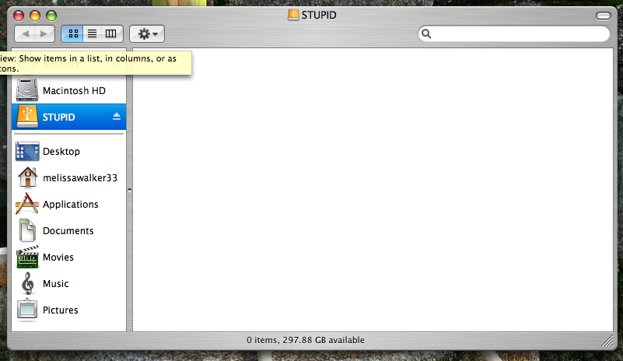Open Documents label in sidebar

pyautogui.click(x=68, y=231)
